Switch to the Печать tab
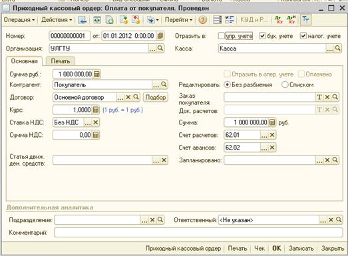 coord(61,61)
